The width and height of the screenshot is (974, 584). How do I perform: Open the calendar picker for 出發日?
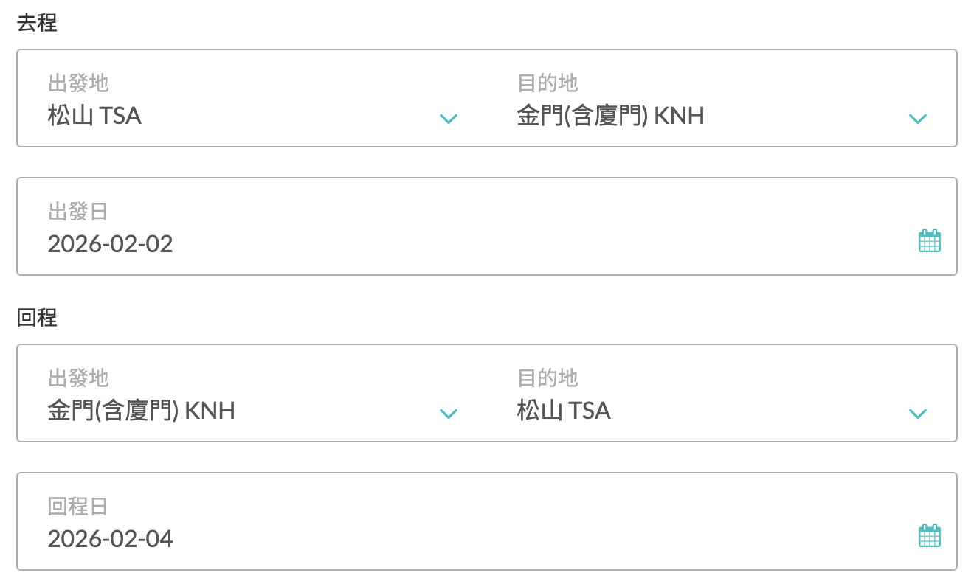[929, 241]
